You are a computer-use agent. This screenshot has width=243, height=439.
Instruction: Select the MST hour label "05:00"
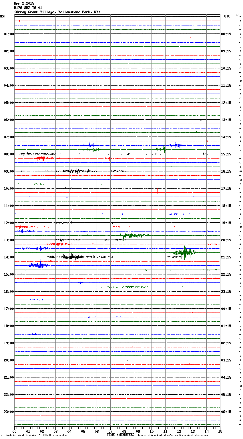point(9,103)
